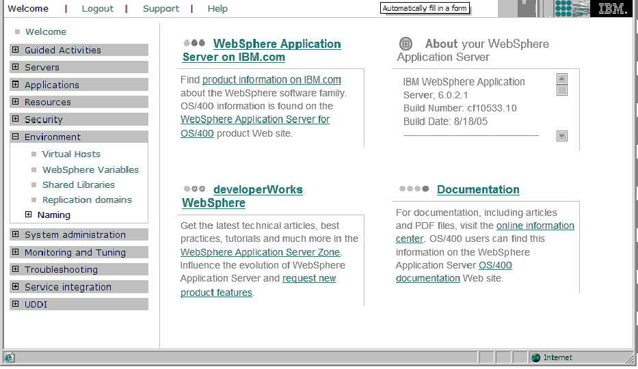638x369 pixels.
Task: Open OS/400 documentation link
Action: pyautogui.click(x=453, y=271)
